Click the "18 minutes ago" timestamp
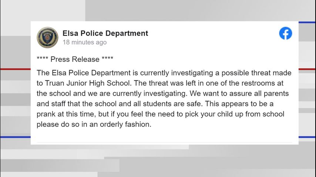 pyautogui.click(x=84, y=42)
